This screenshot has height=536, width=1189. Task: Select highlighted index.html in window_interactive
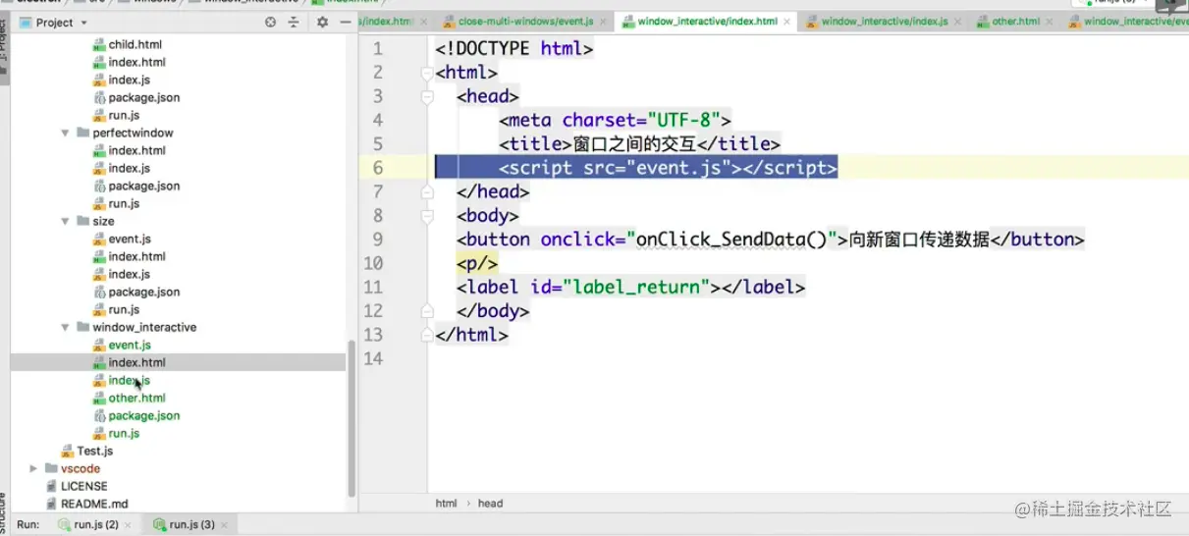pos(178,362)
